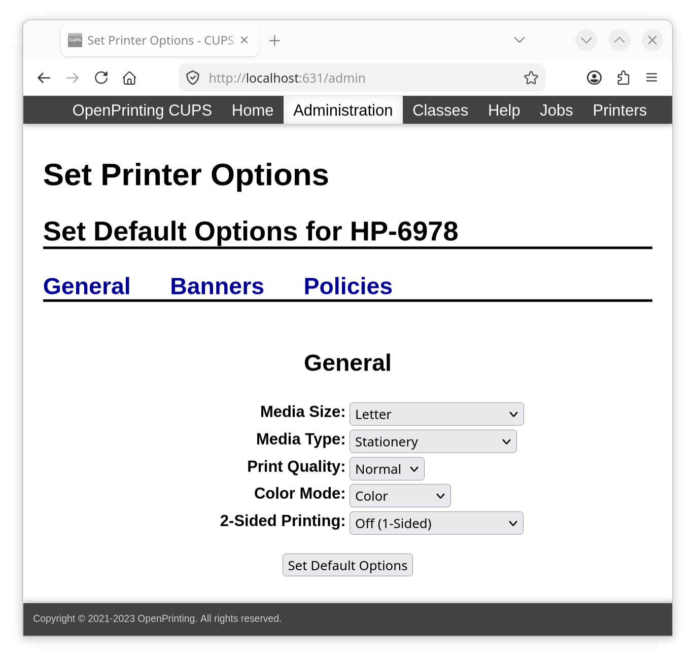Open the Printers menu item

click(x=619, y=110)
